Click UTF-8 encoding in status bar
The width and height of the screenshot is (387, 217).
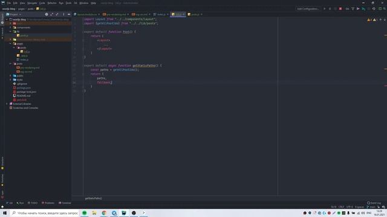(x=350, y=207)
